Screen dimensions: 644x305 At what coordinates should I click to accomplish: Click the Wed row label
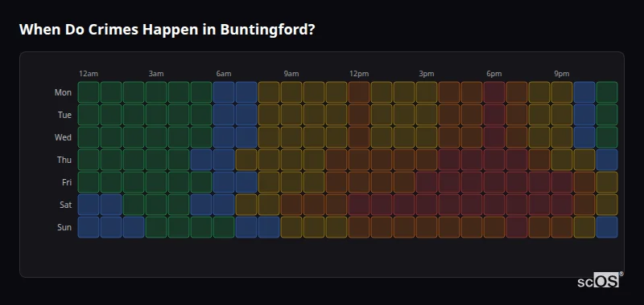coord(63,137)
